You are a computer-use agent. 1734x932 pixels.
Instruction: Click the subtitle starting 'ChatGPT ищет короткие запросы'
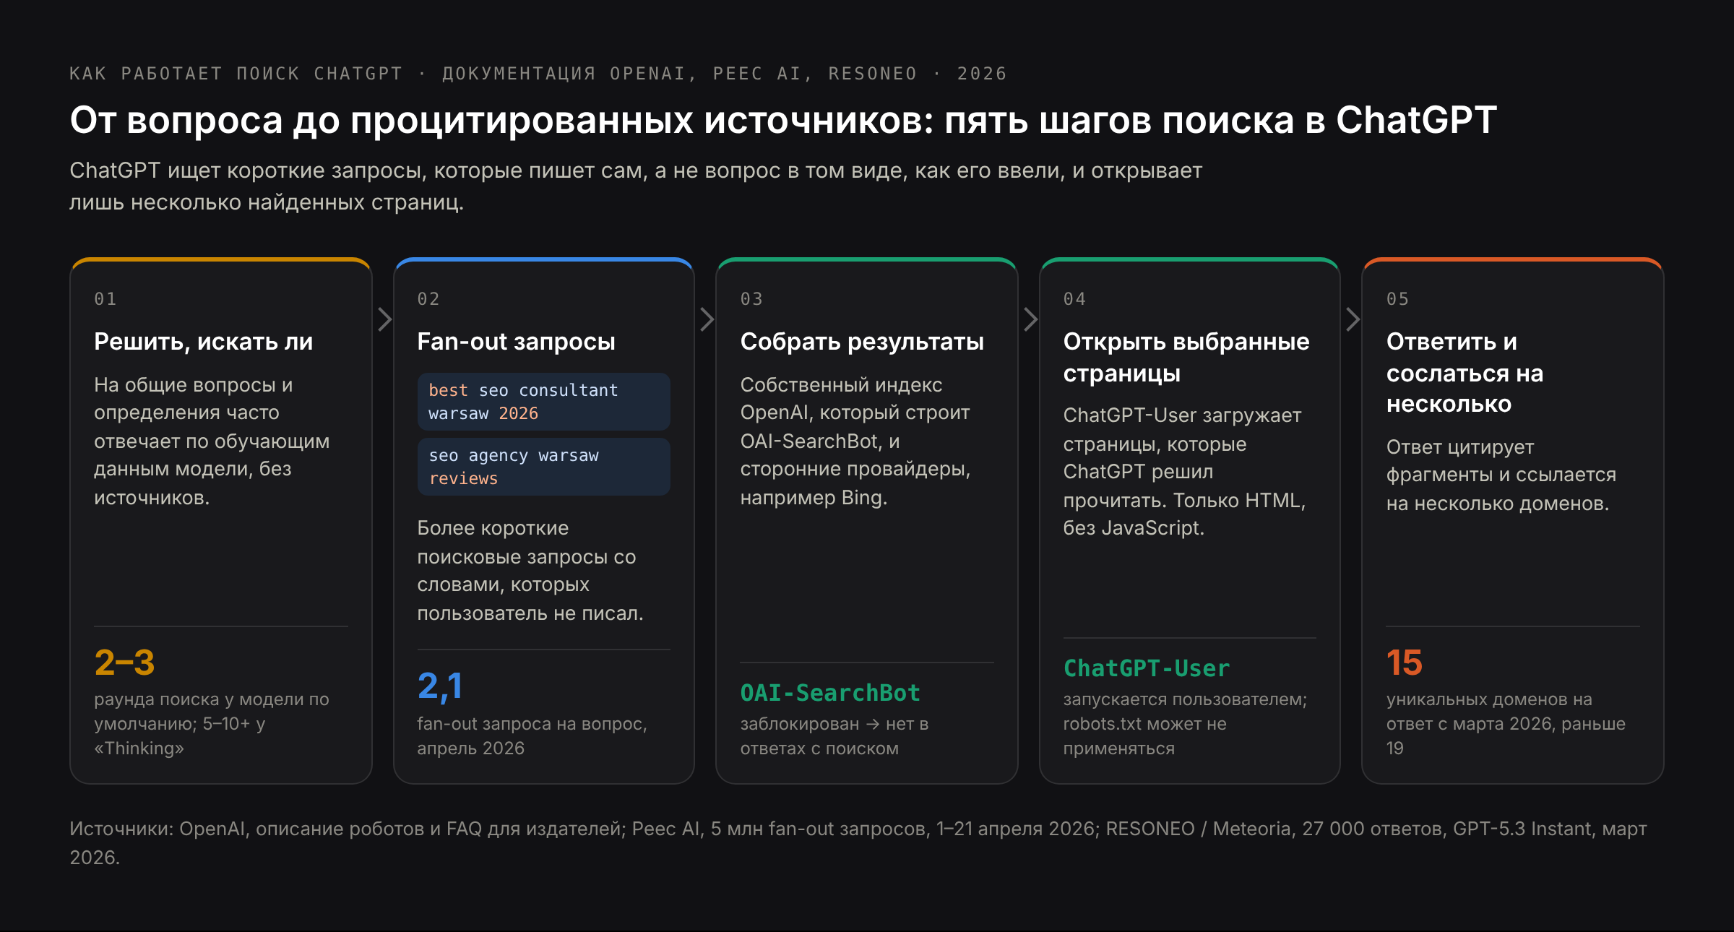coord(636,186)
